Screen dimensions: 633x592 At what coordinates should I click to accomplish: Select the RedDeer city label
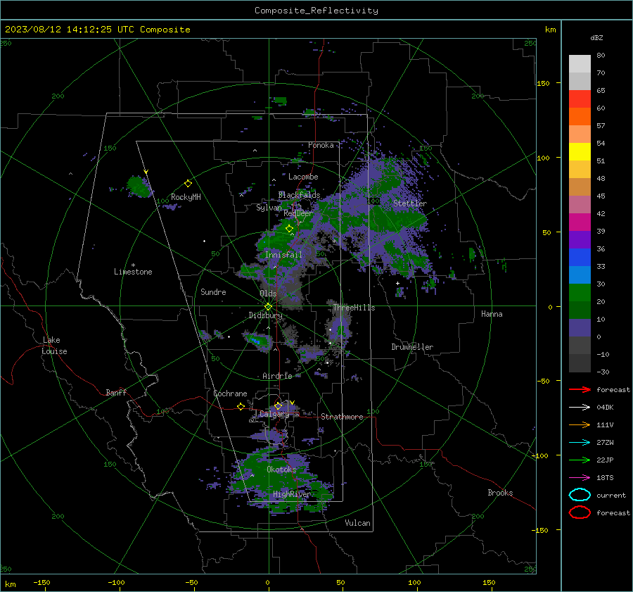298,213
